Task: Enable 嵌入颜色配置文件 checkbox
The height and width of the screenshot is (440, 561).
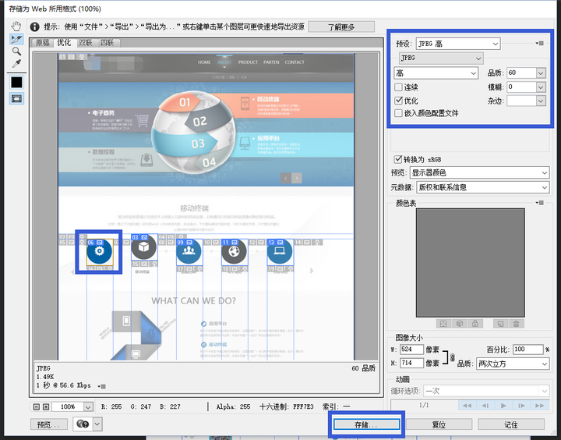Action: point(398,113)
